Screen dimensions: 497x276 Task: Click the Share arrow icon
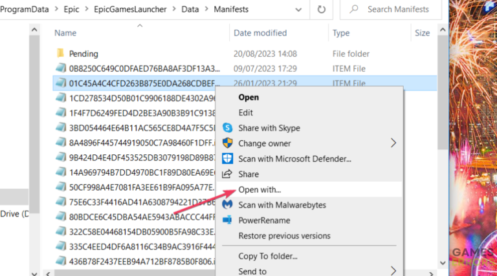point(227,174)
